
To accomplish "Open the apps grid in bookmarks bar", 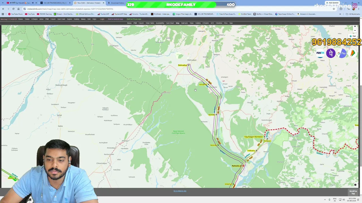I will [x=3, y=14].
